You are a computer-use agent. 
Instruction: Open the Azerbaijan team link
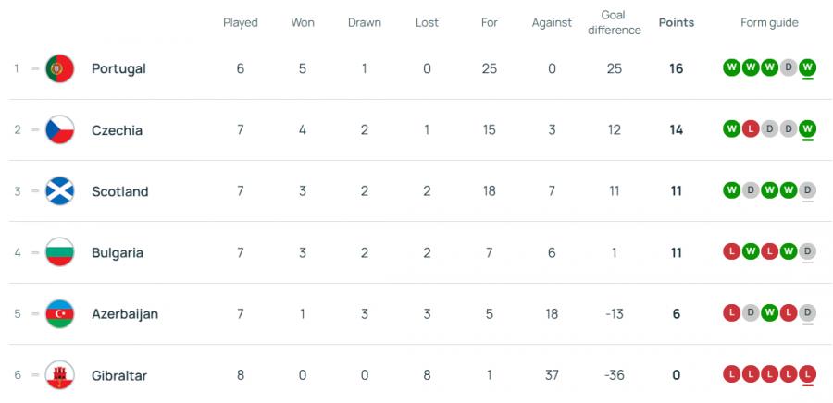tap(125, 314)
